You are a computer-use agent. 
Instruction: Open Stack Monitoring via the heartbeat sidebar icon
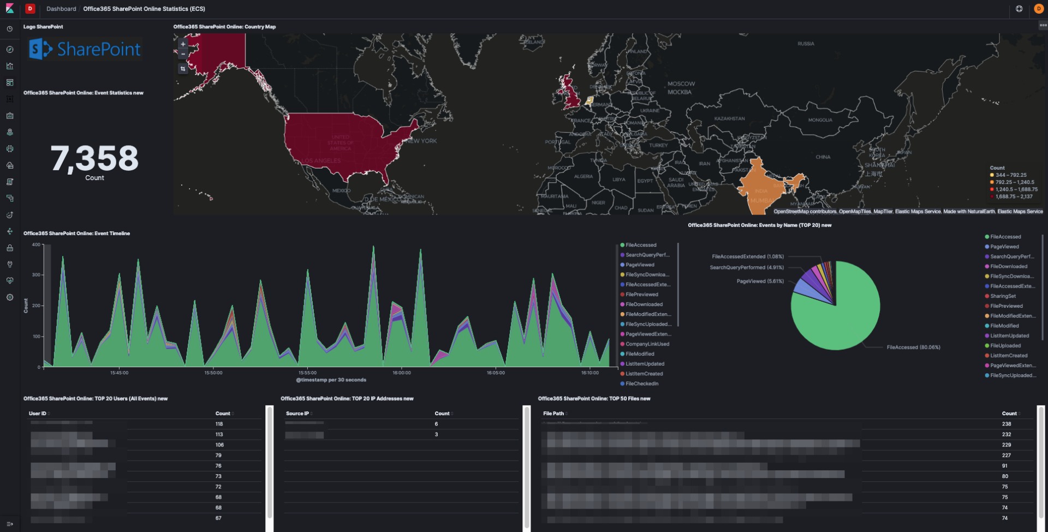pyautogui.click(x=10, y=281)
